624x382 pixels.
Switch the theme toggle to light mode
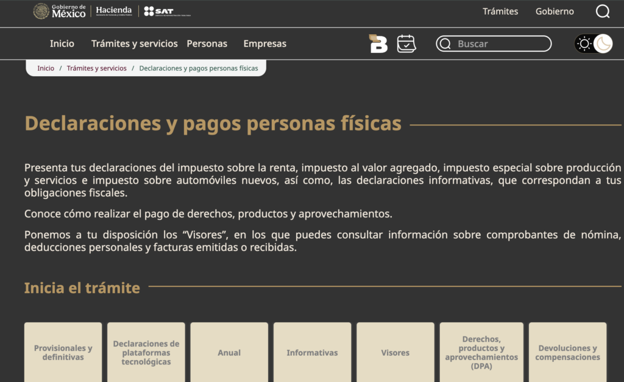(x=584, y=43)
